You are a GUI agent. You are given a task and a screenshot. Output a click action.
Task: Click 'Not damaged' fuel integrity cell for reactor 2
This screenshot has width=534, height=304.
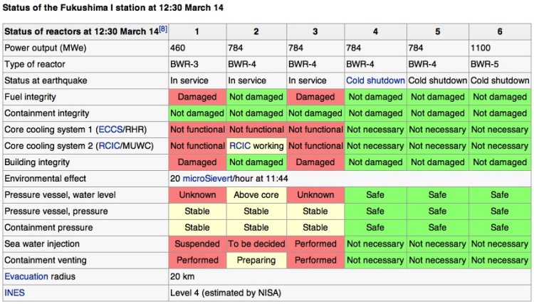point(256,97)
